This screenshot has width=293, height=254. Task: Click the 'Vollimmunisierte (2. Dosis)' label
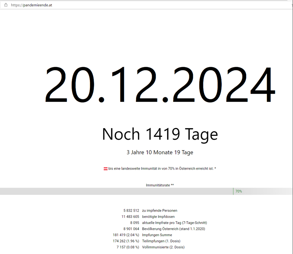tap(163, 247)
